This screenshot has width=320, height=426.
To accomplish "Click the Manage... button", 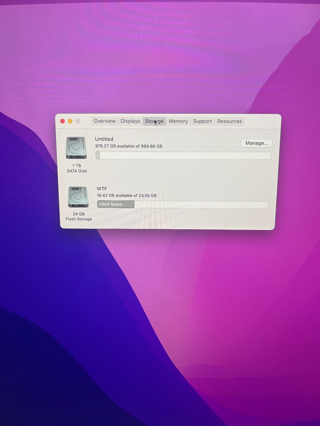I will (256, 143).
